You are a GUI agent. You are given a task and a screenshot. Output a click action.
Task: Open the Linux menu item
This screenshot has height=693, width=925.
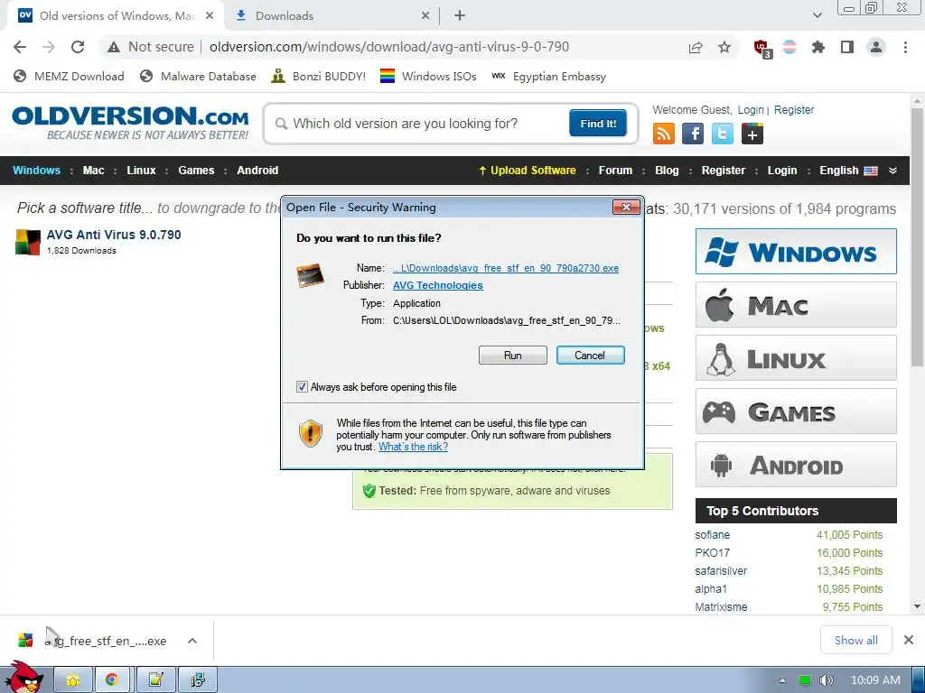[141, 171]
